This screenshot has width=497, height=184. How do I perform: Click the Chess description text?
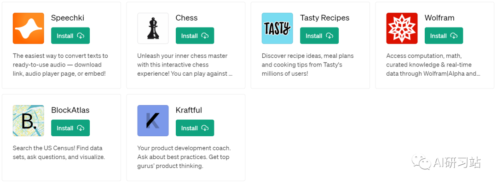(x=185, y=65)
